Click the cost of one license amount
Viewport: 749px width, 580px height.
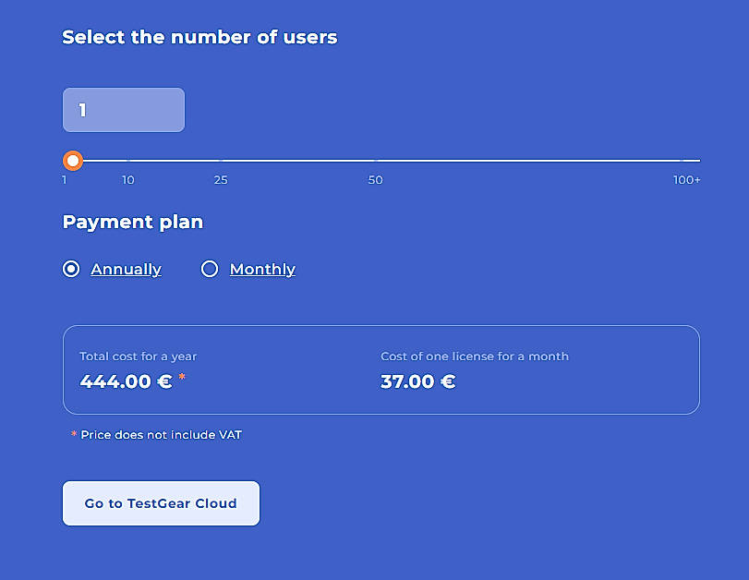[417, 381]
